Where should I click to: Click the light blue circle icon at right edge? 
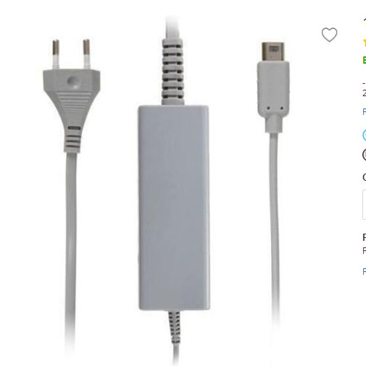tap(365, 135)
